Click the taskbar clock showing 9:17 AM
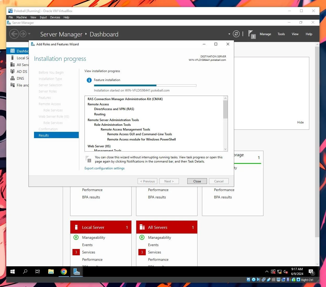The image size is (326, 287). point(297,272)
